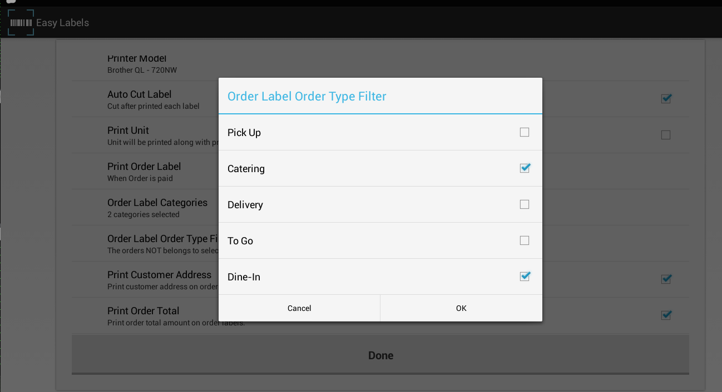This screenshot has width=722, height=392.
Task: Open Order Label Categories selection
Action: click(157, 208)
